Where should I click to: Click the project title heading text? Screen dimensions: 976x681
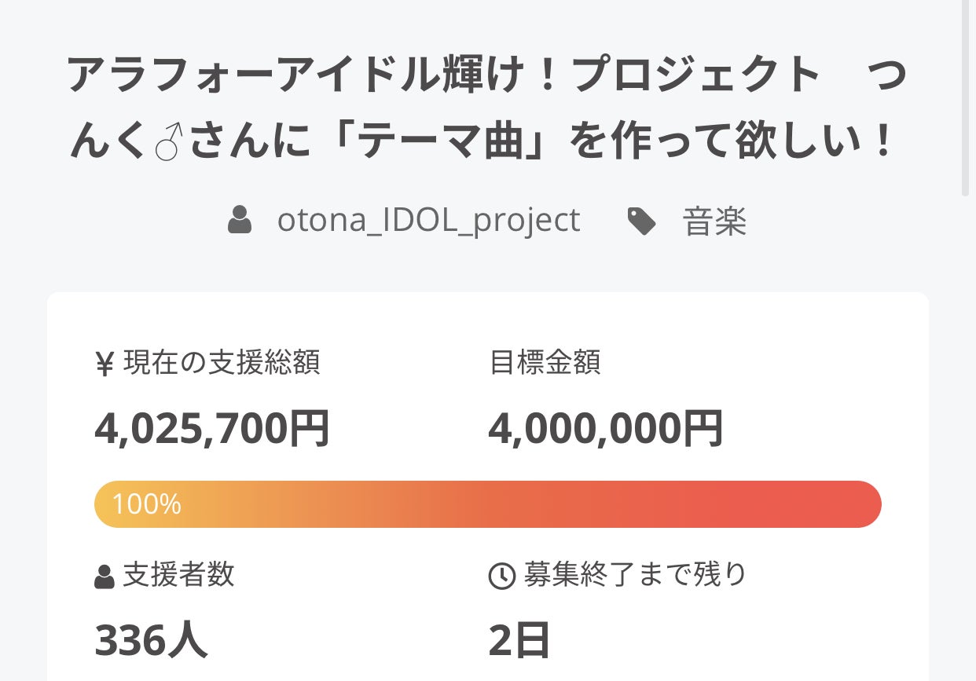487,110
